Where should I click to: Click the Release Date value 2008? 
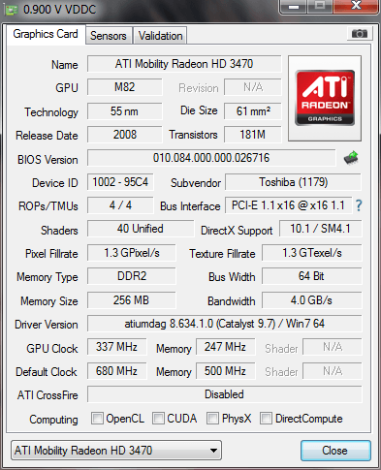point(125,135)
